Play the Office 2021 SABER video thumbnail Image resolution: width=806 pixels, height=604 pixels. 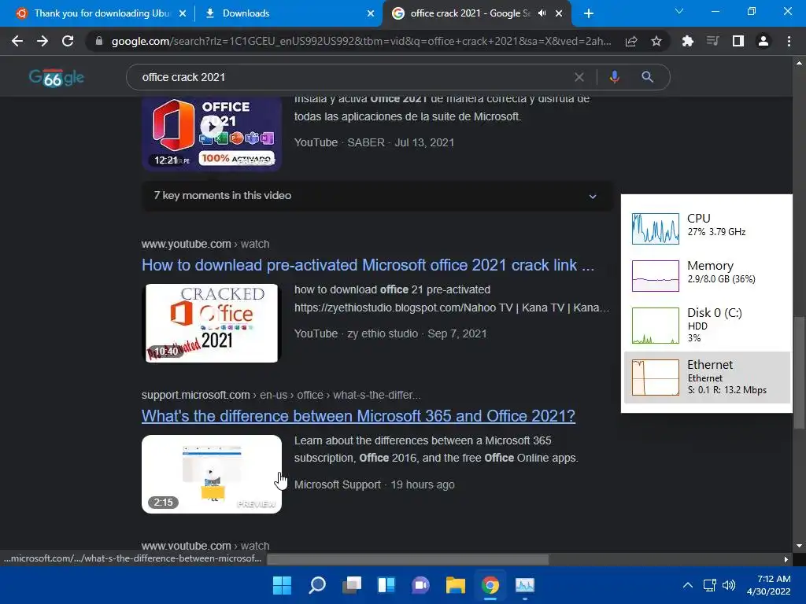[x=212, y=134]
